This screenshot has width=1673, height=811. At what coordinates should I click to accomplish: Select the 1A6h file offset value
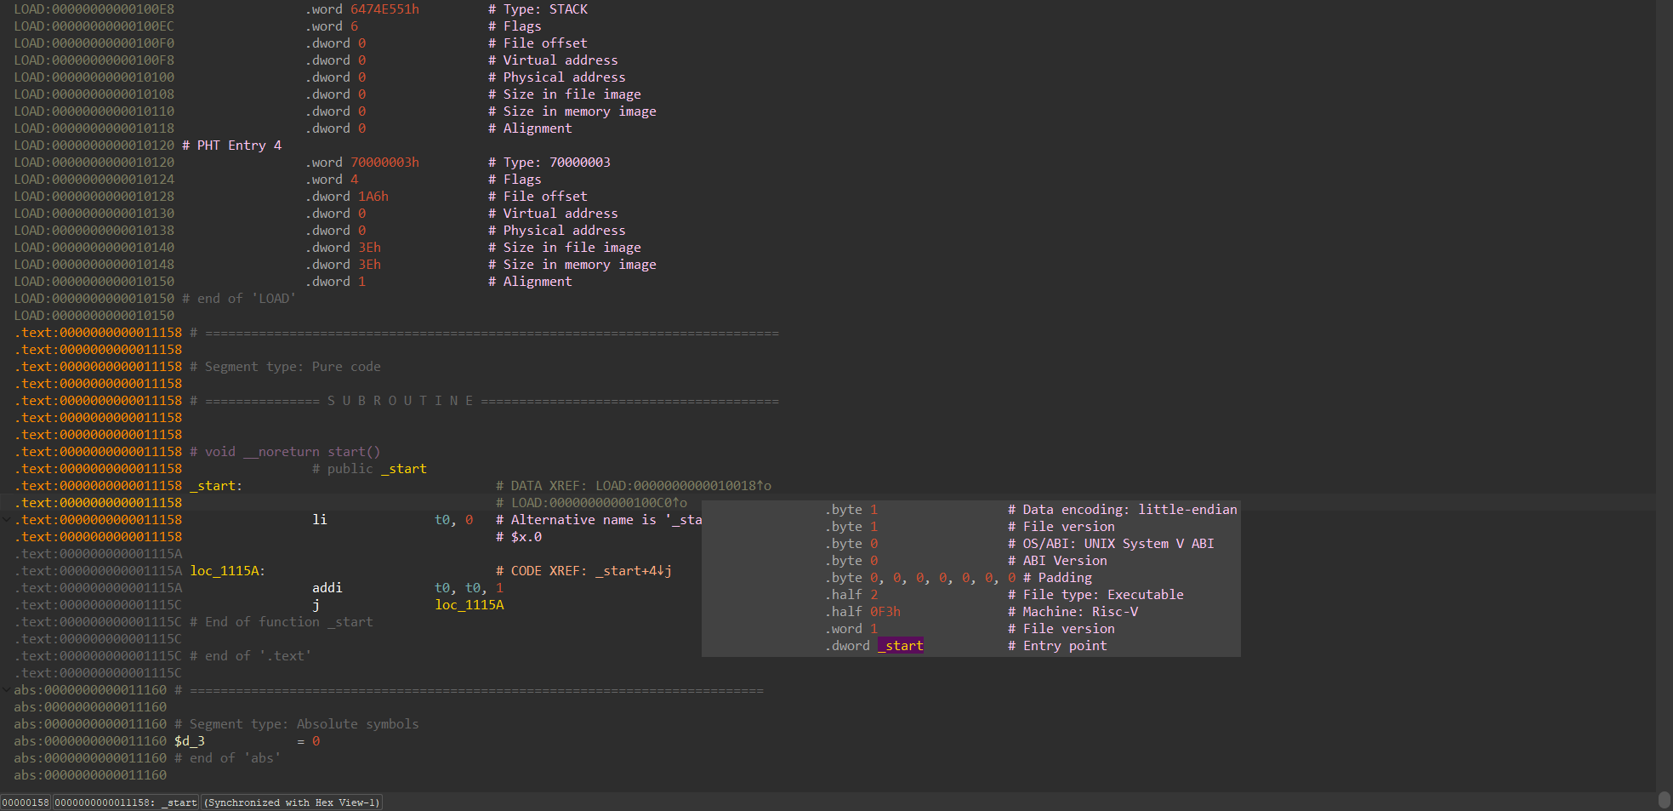coord(373,197)
